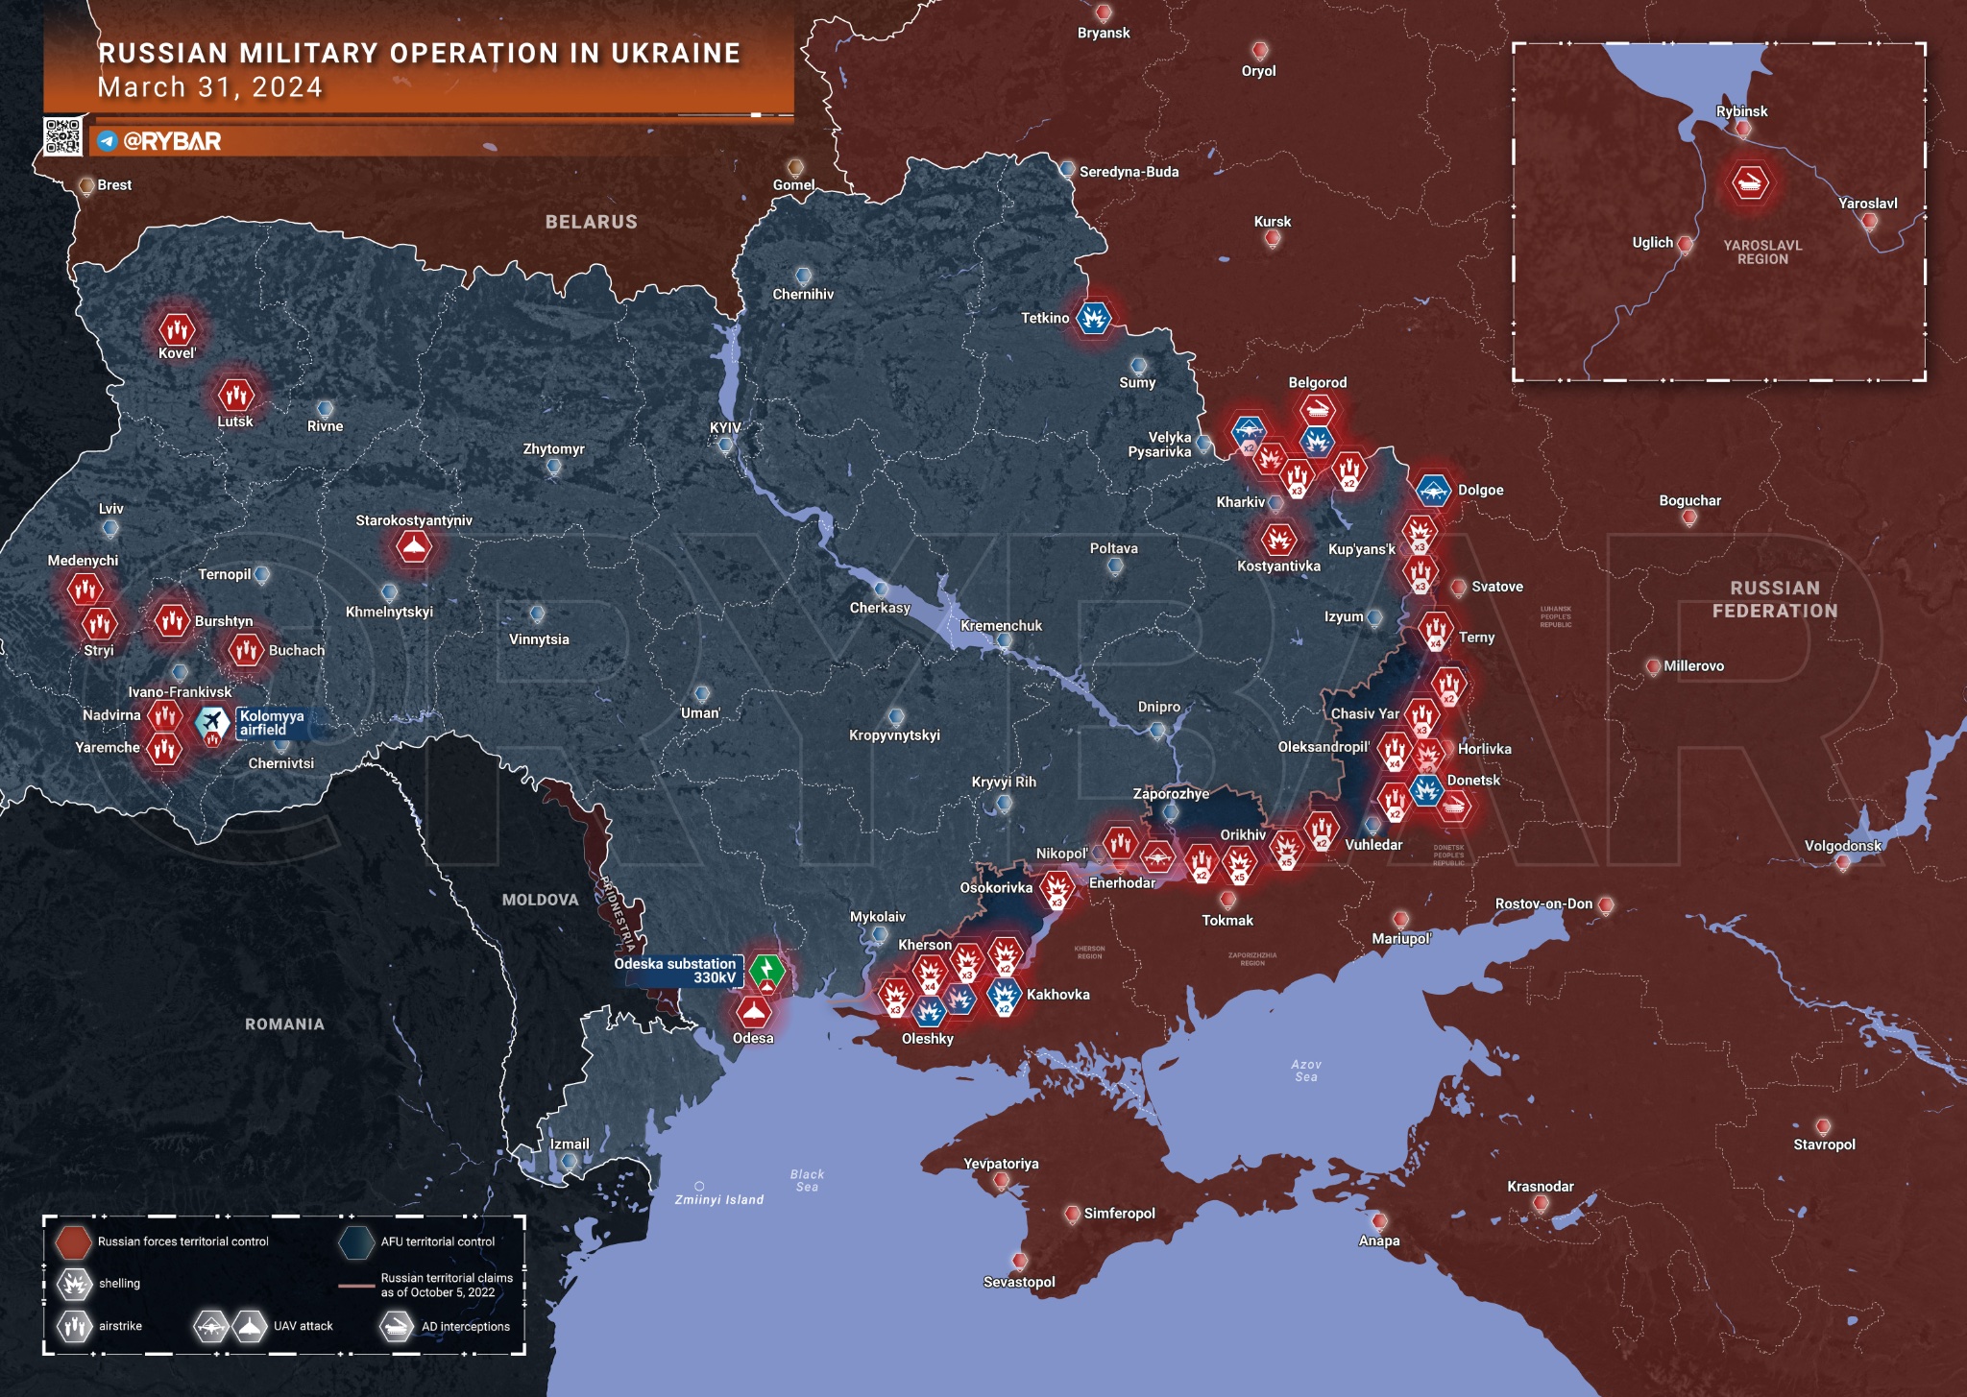Click the Krasnodar city label

[x=1541, y=1187]
